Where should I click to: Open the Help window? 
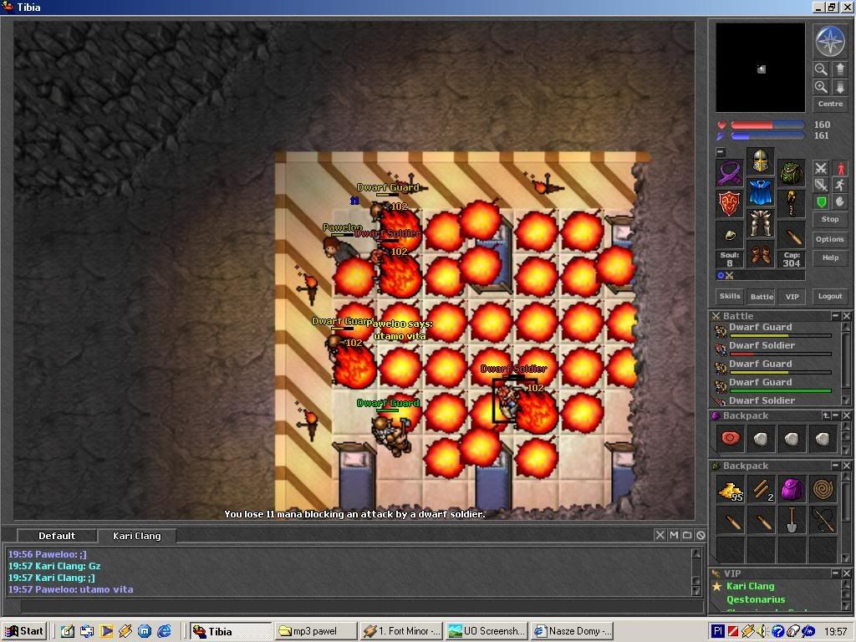coord(830,257)
